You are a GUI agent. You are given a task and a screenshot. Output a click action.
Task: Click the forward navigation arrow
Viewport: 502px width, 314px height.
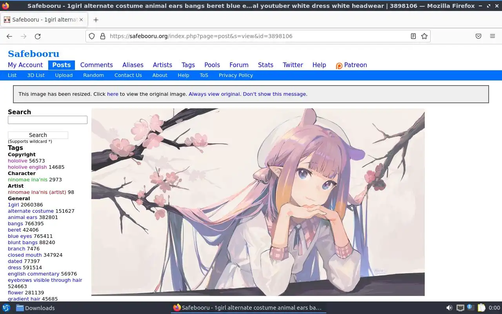(24, 36)
